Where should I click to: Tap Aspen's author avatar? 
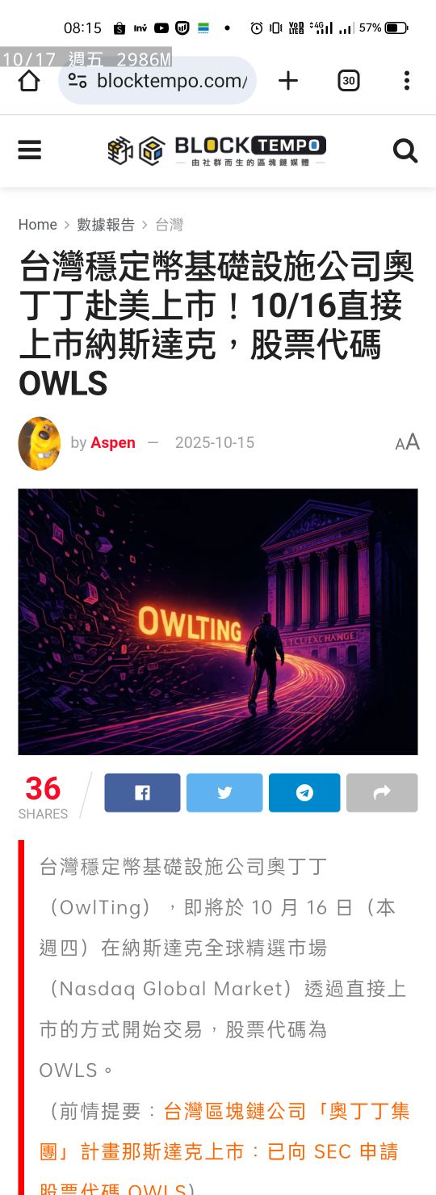pos(40,443)
